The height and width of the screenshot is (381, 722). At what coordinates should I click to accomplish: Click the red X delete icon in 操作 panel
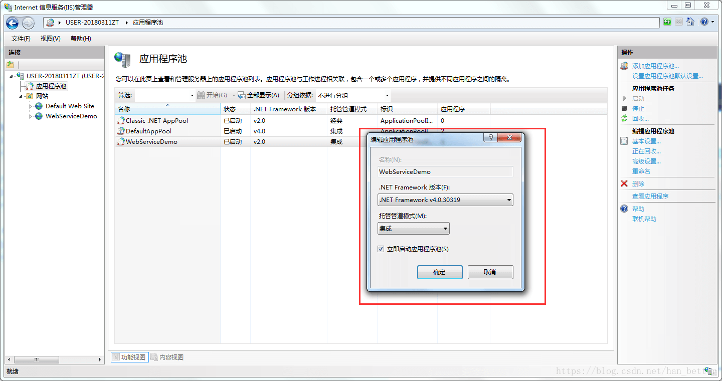point(624,183)
